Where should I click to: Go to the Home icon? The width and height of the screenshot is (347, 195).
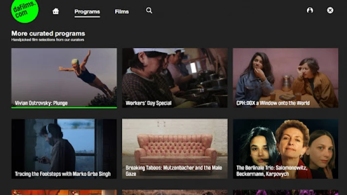click(x=56, y=11)
